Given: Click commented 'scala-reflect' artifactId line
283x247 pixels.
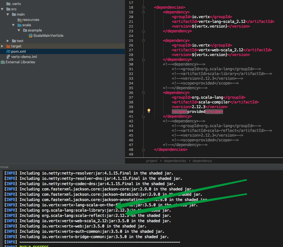Looking at the screenshot, I should point(222,131).
